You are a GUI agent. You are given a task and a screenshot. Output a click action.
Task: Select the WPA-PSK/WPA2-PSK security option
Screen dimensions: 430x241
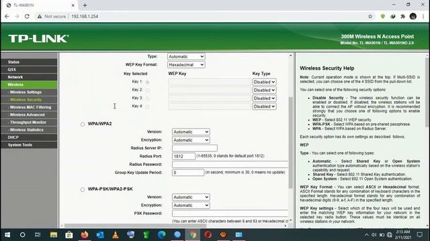tap(83, 189)
